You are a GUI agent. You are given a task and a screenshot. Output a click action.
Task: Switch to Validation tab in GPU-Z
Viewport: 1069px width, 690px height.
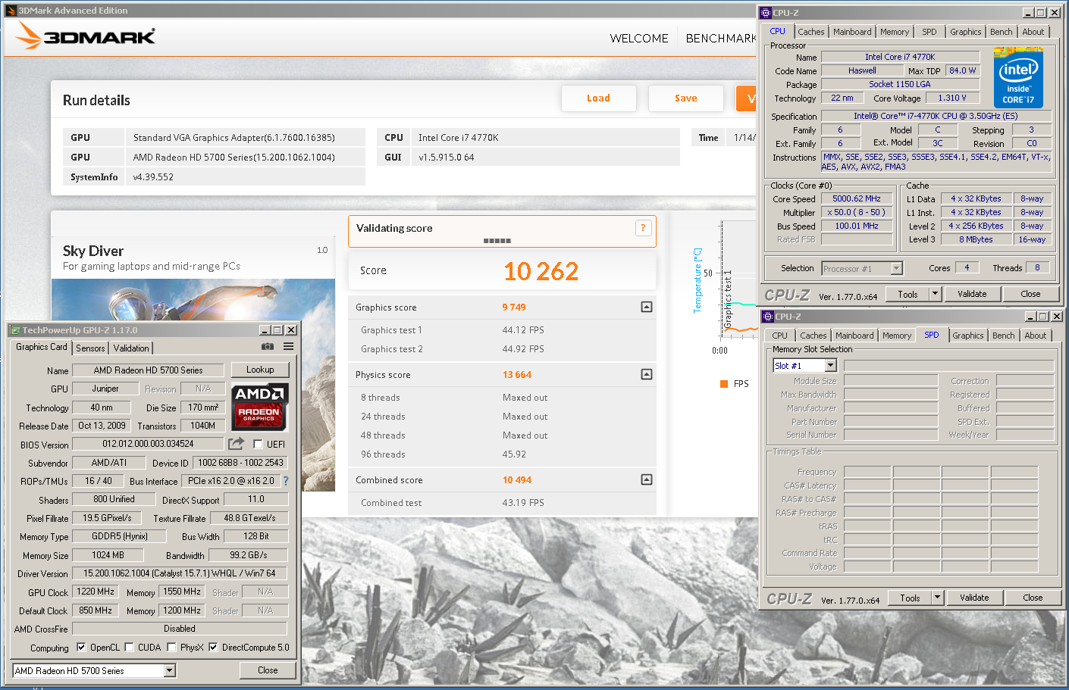pos(131,348)
